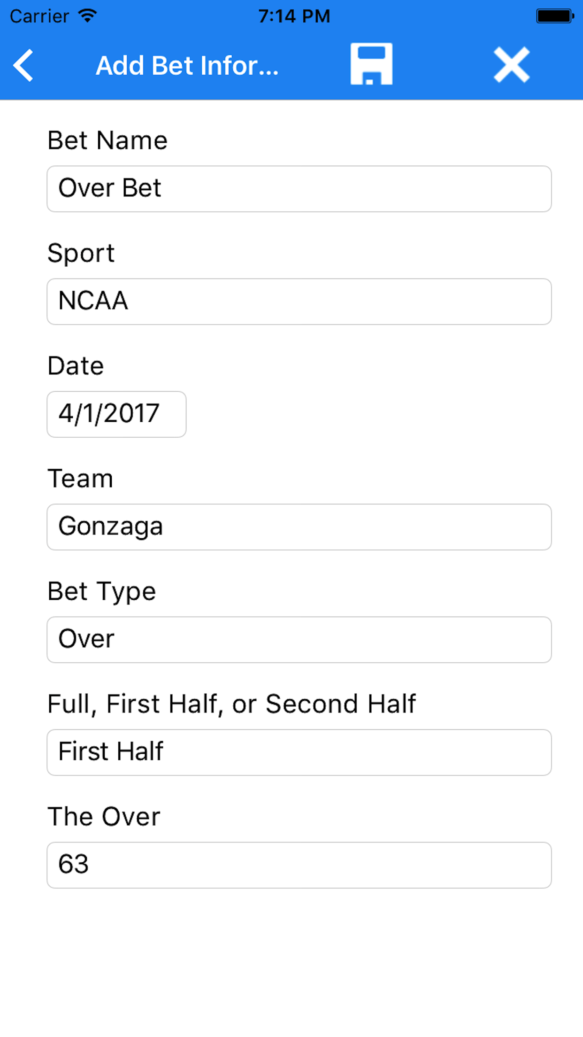
Task: Focus The Over field with value 63
Action: point(299,865)
